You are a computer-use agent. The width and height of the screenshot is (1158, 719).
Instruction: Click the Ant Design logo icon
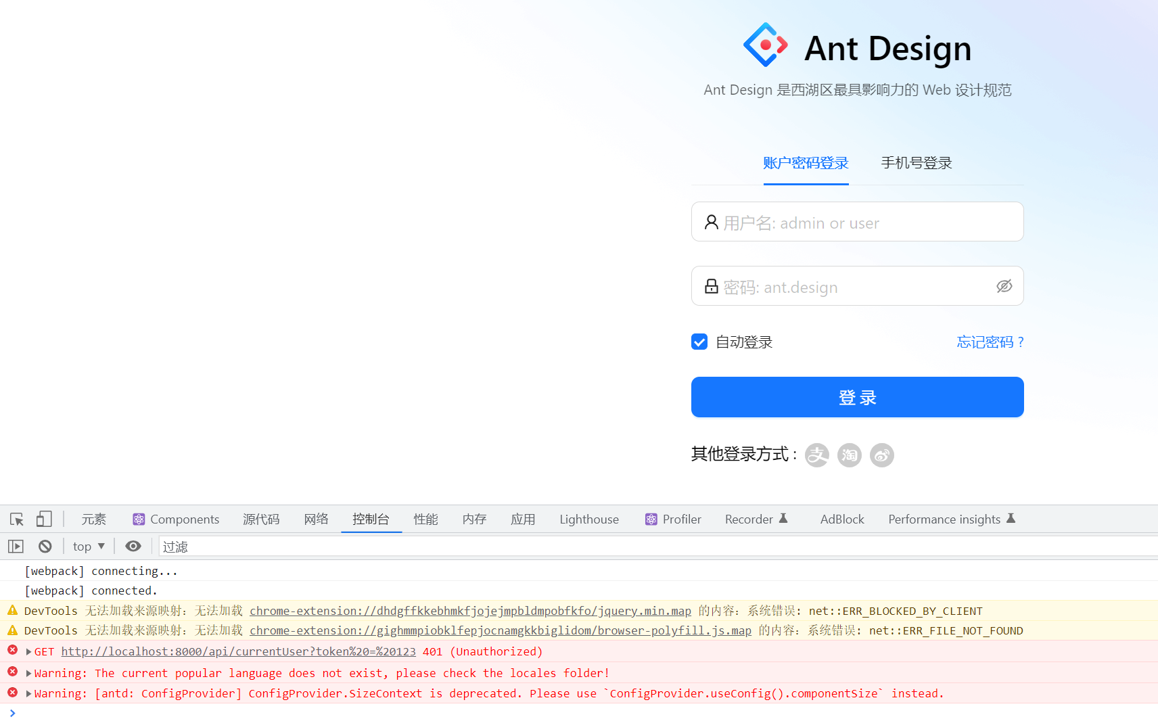point(766,45)
